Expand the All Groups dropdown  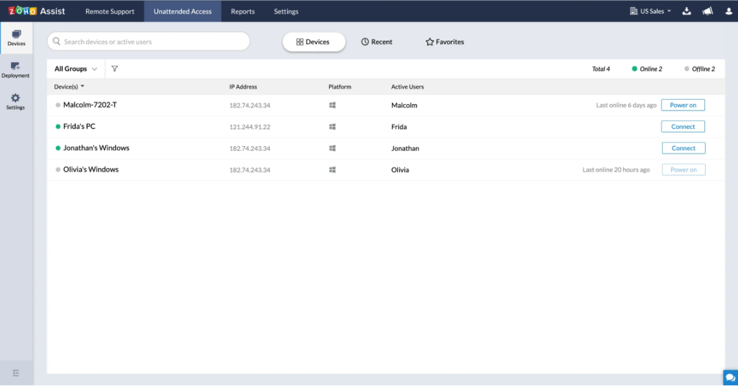76,69
